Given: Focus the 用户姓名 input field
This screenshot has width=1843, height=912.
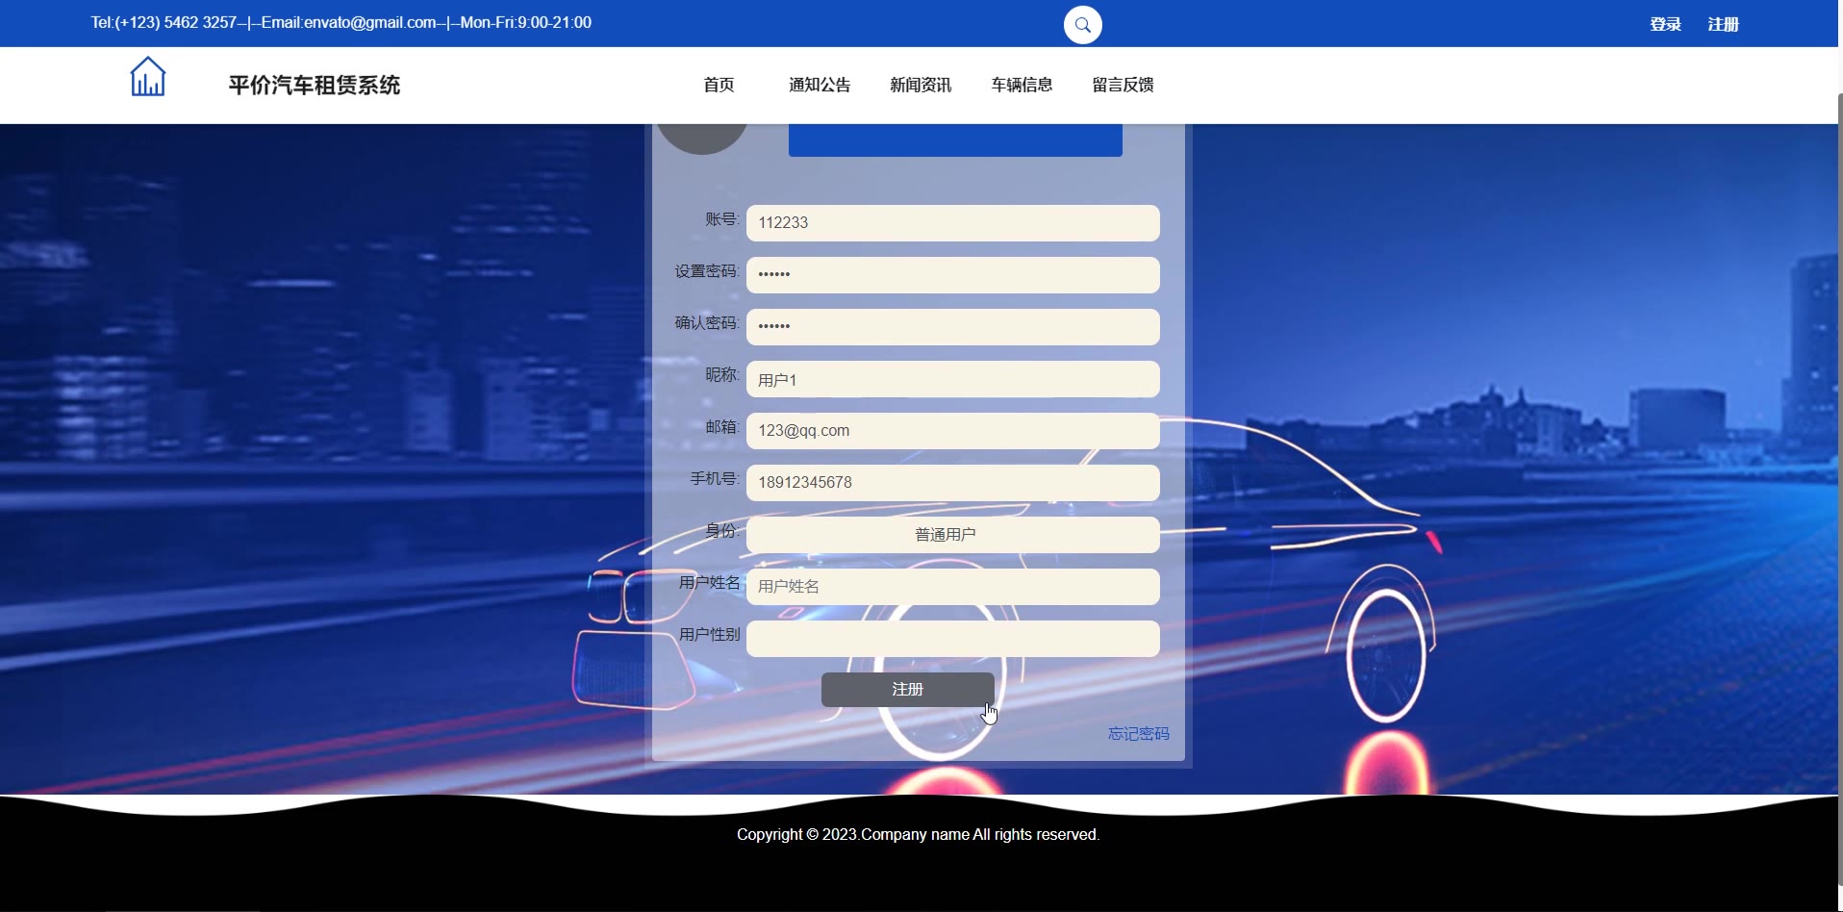Looking at the screenshot, I should point(953,587).
